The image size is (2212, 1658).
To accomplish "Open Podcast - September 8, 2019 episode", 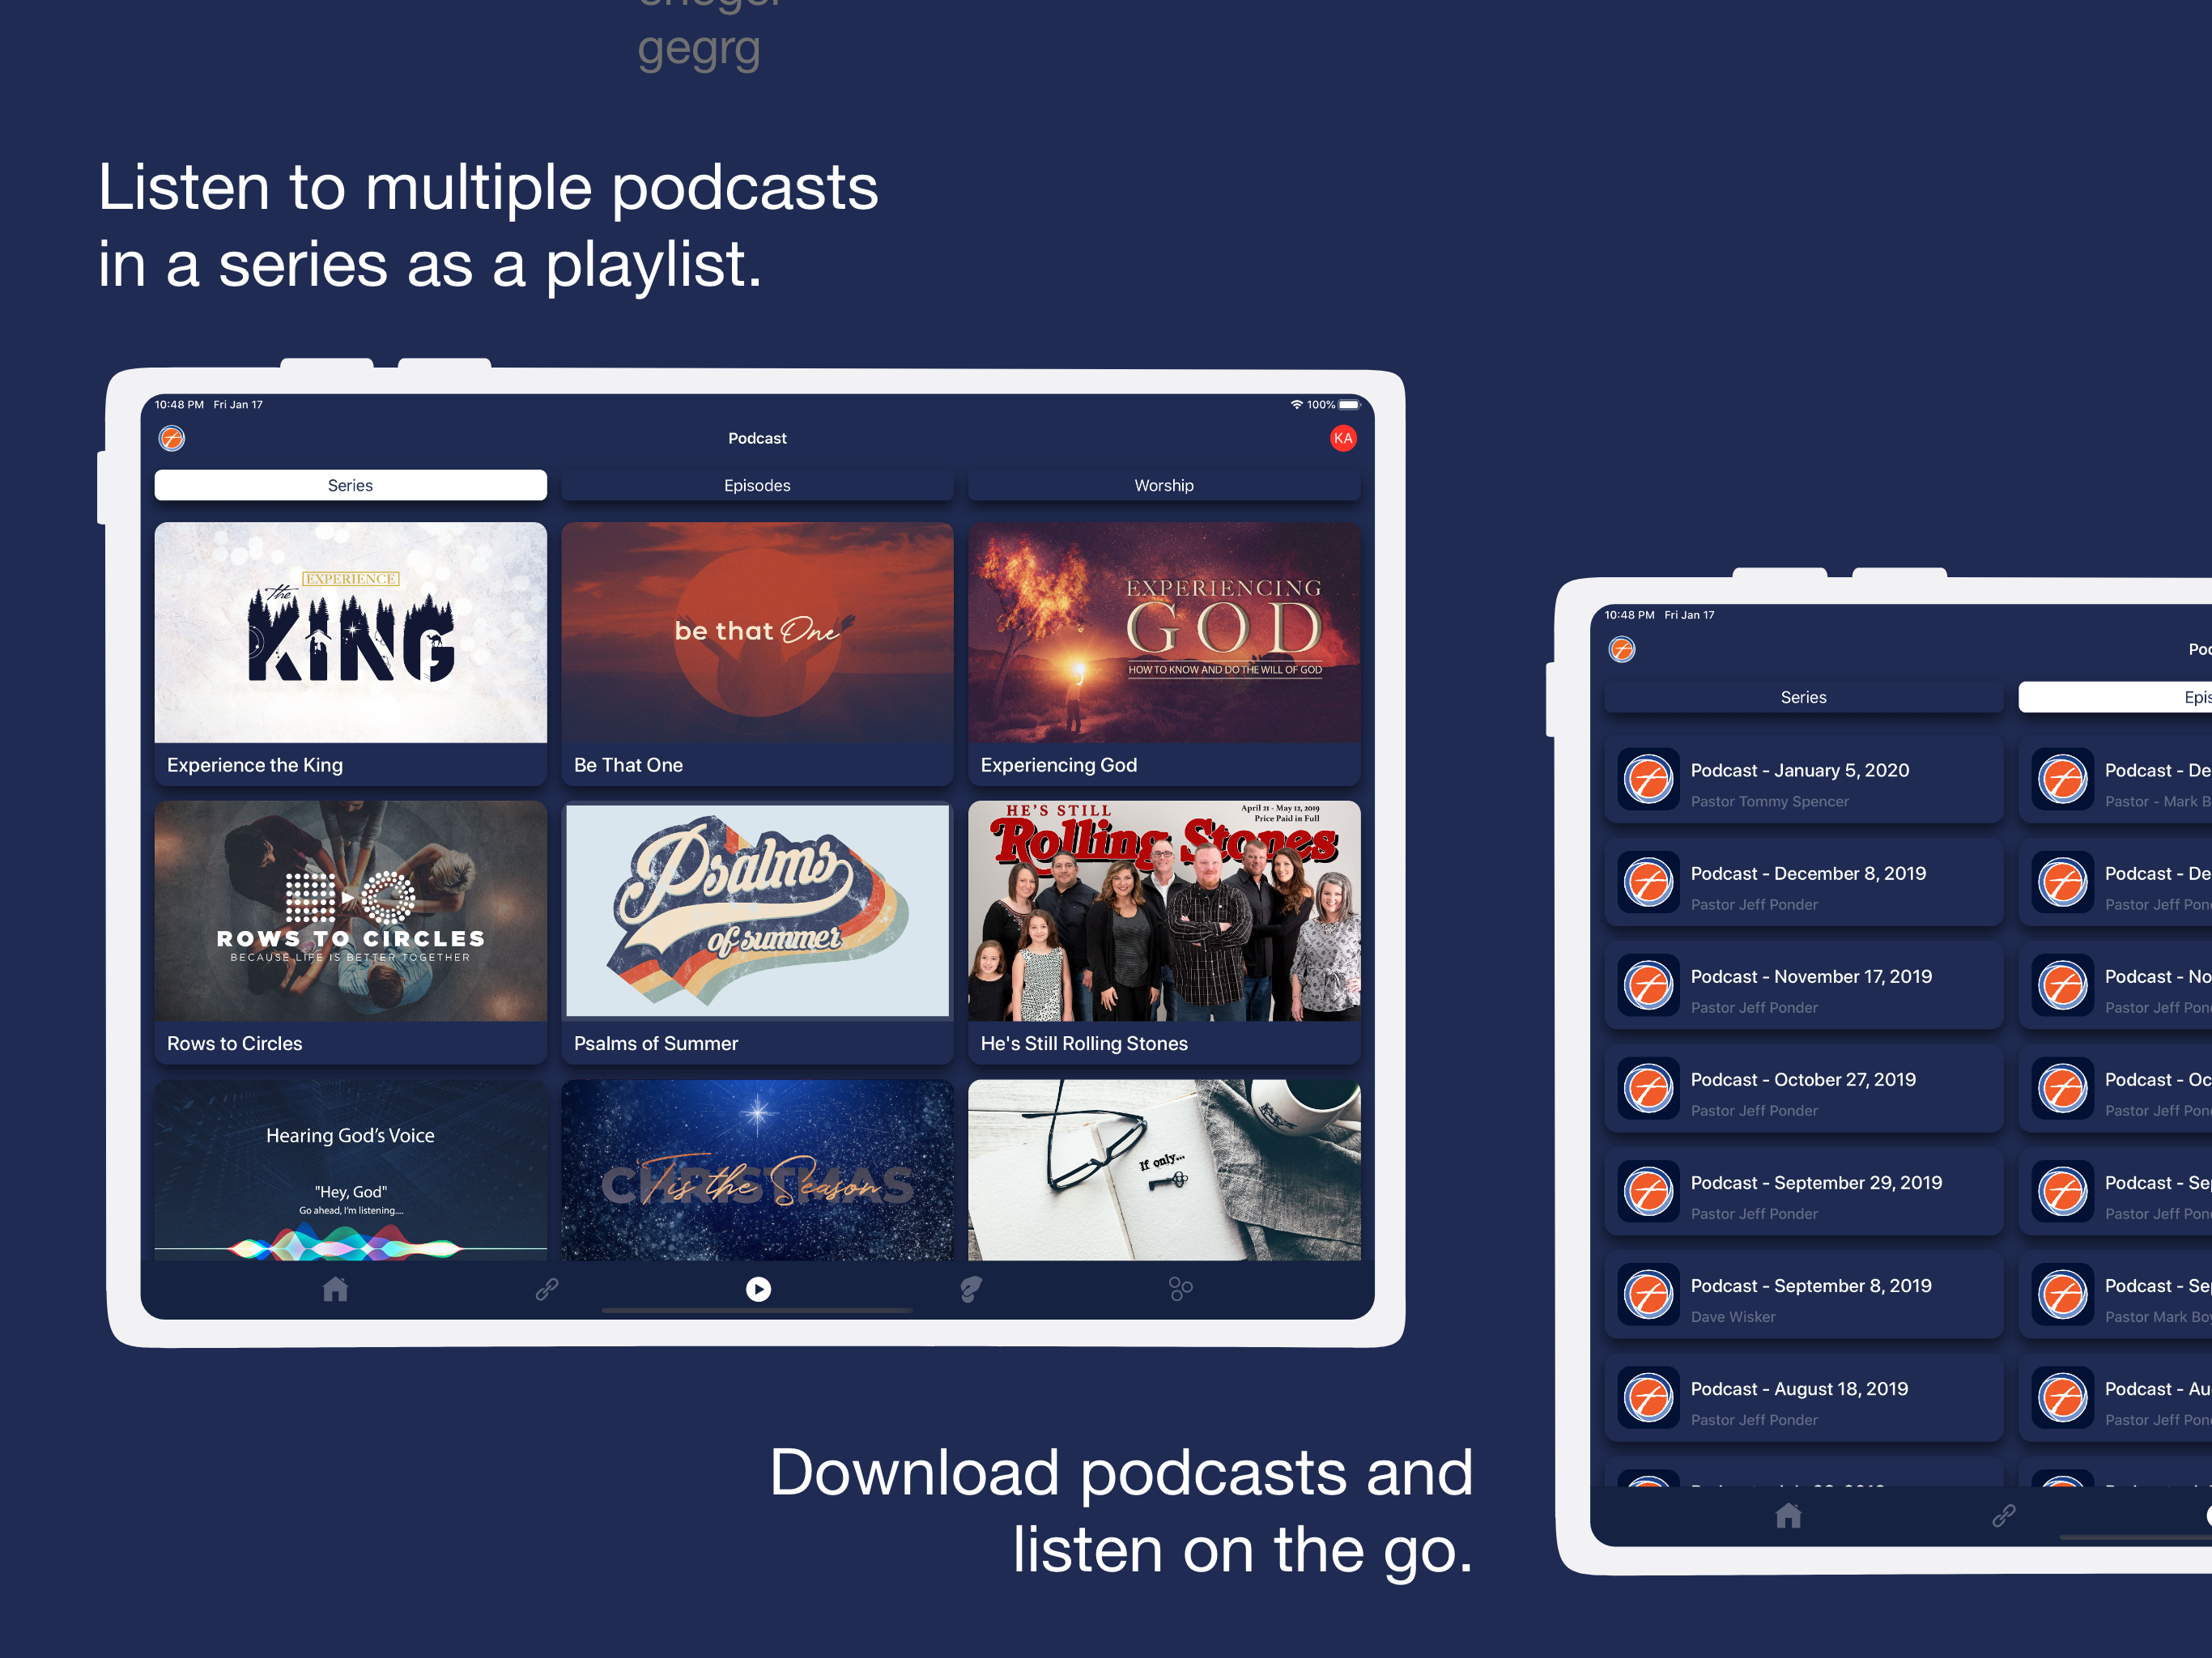I will 1803,1295.
